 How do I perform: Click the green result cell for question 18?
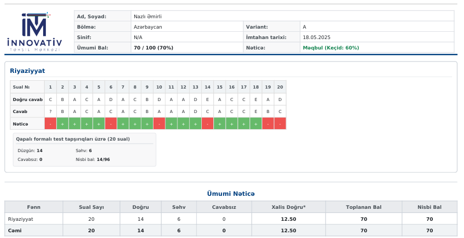pos(256,123)
